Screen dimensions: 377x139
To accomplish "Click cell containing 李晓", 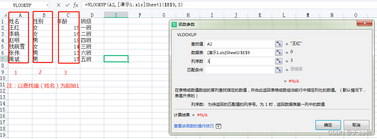I will [20, 34].
